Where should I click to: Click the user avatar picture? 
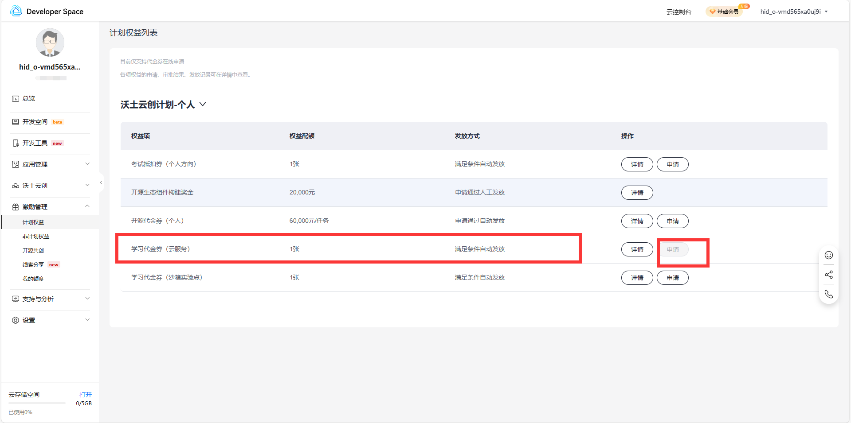tap(50, 43)
